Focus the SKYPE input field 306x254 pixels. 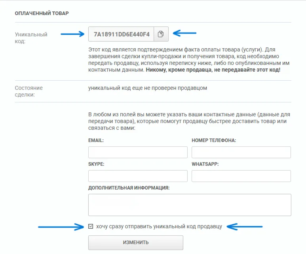click(138, 176)
